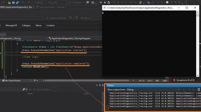This screenshot has height=112, width=201.
Task: Click the CRLF line ending indicator
Action: click(165, 81)
